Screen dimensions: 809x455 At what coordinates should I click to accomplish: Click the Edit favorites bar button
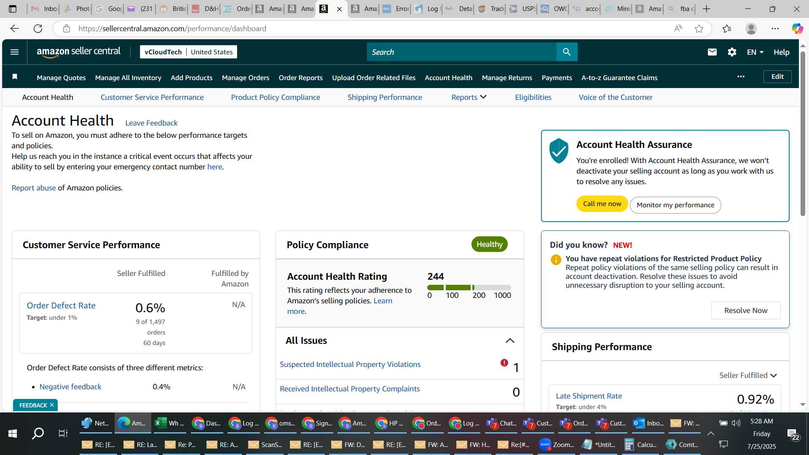pyautogui.click(x=777, y=76)
